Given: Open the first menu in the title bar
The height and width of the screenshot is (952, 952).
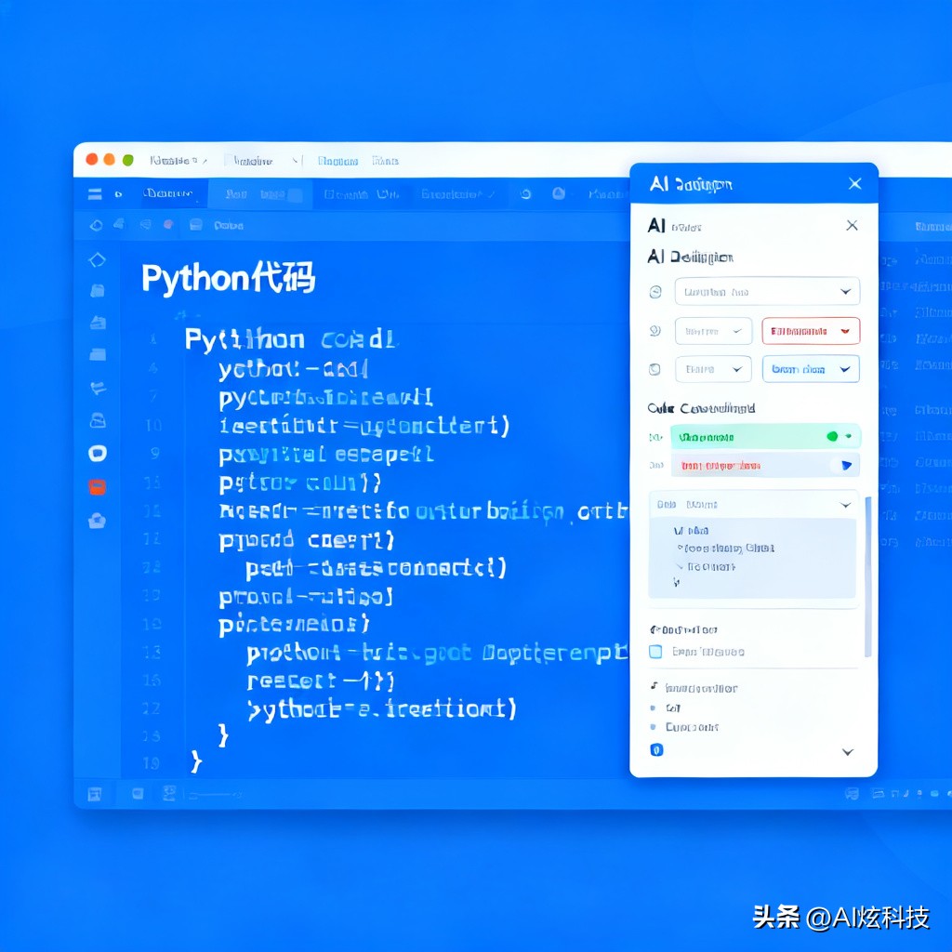Looking at the screenshot, I should (x=177, y=161).
